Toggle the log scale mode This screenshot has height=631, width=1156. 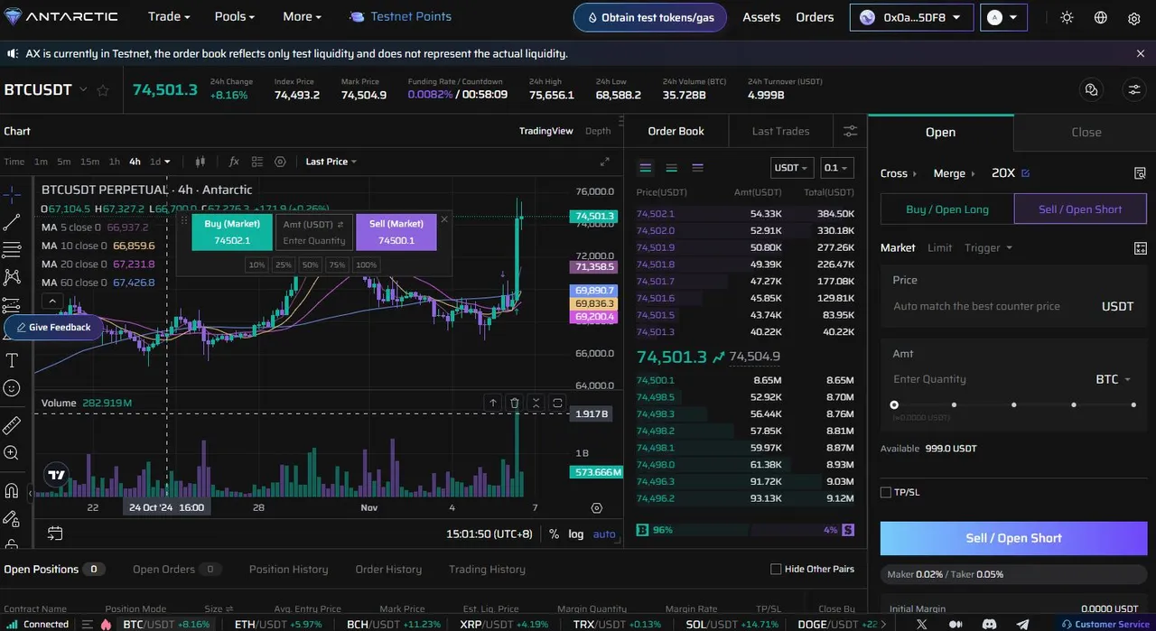point(576,534)
